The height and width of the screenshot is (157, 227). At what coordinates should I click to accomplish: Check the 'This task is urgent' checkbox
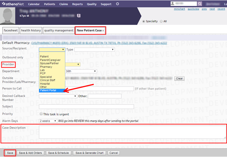click(41, 114)
